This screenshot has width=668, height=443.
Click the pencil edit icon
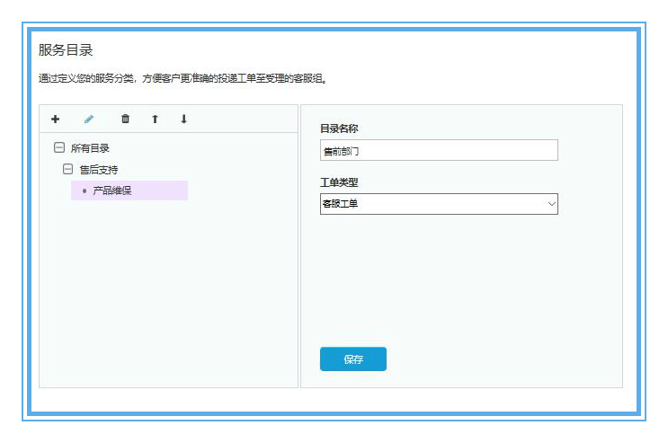(x=89, y=119)
